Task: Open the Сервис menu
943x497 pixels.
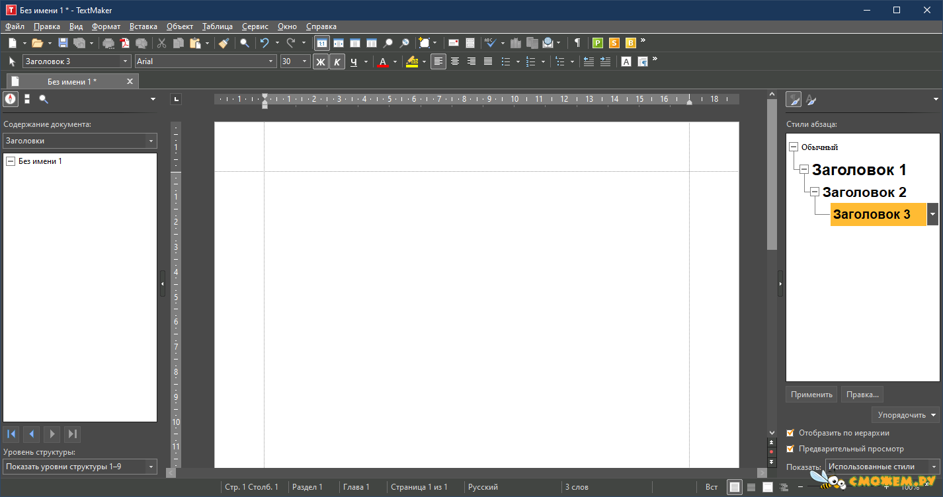Action: pyautogui.click(x=255, y=26)
